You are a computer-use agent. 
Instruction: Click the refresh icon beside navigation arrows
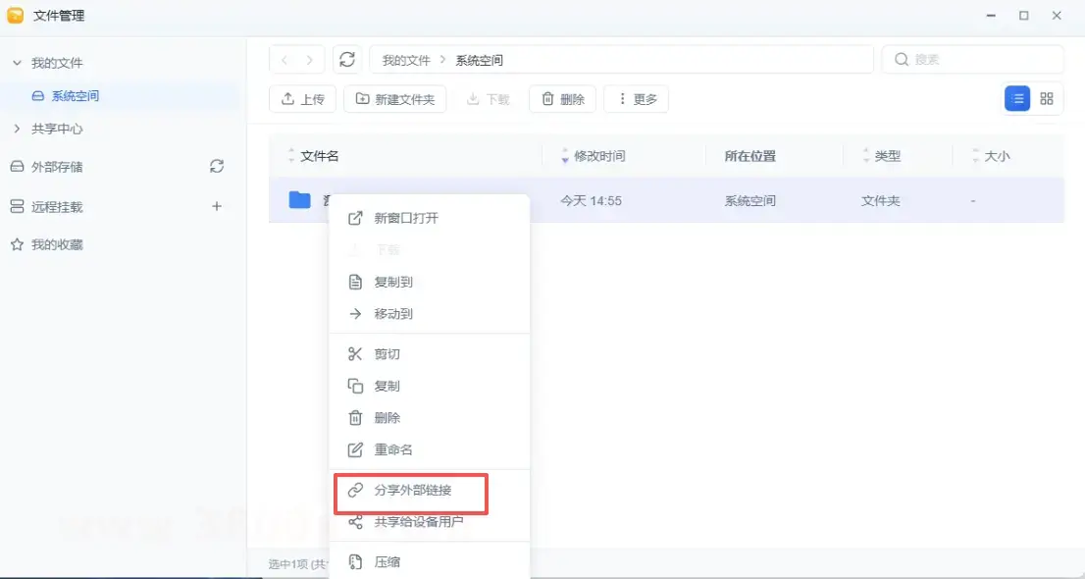347,60
